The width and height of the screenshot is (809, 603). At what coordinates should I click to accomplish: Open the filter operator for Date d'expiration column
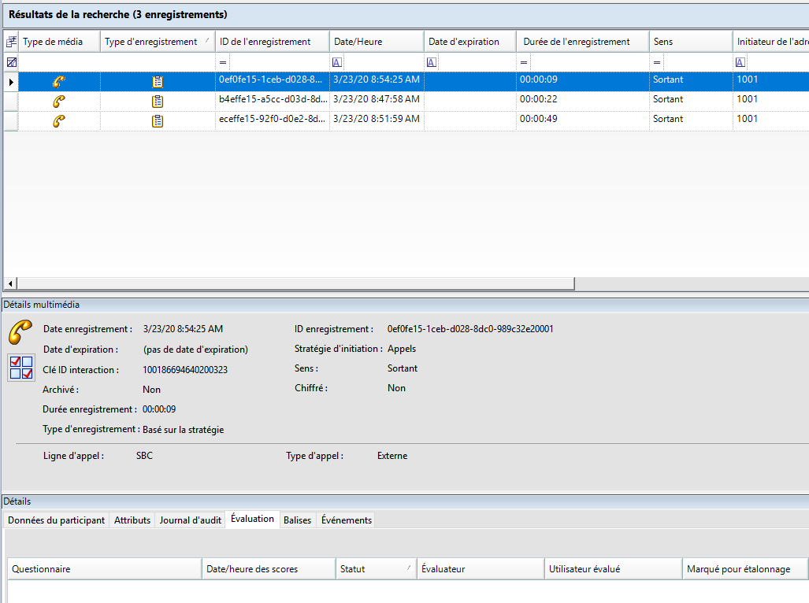[x=431, y=62]
